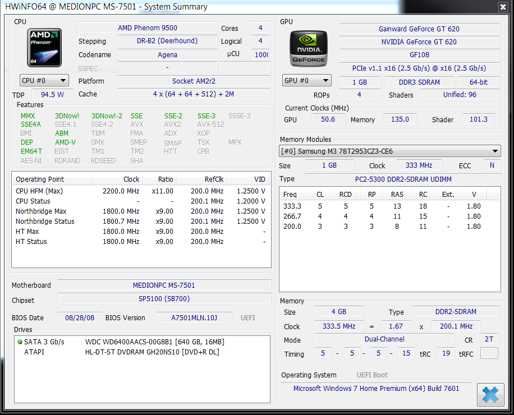514x415 pixels.
Task: Click the Ratio column header
Action: tap(159, 179)
